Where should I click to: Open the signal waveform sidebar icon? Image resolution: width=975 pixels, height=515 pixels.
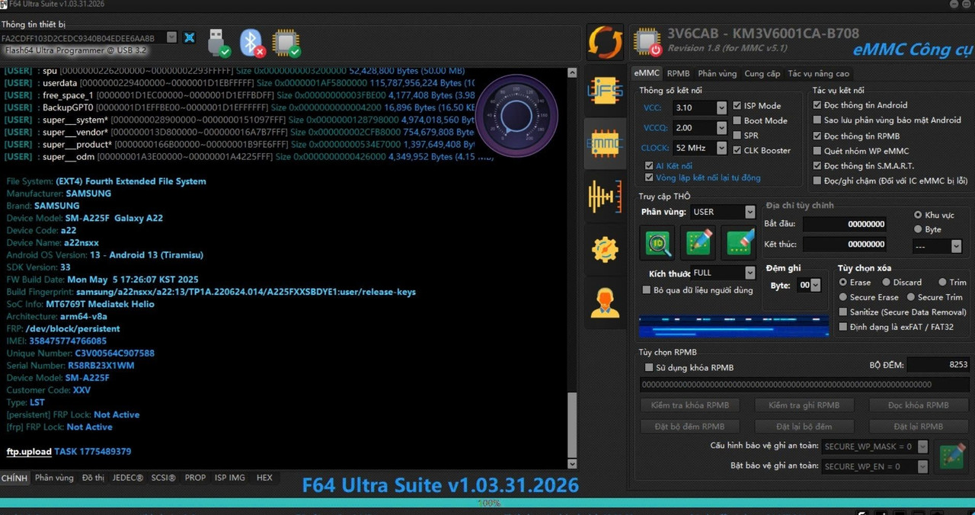coord(605,197)
